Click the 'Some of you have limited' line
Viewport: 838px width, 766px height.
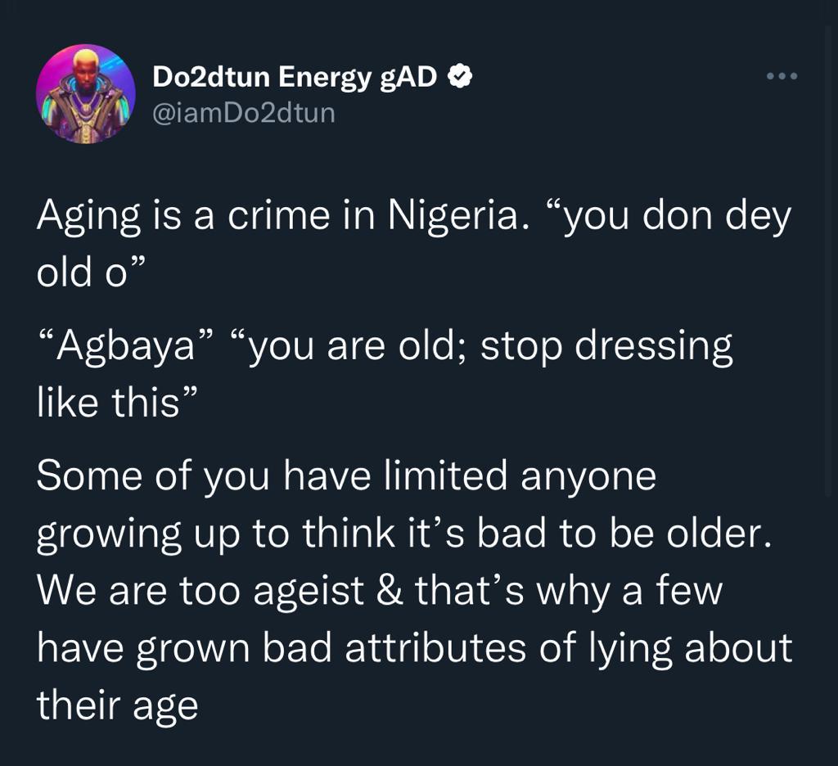[x=346, y=475]
